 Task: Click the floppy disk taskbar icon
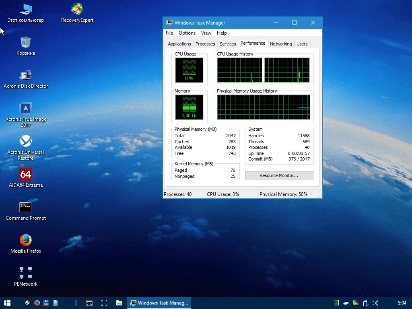click(x=46, y=303)
